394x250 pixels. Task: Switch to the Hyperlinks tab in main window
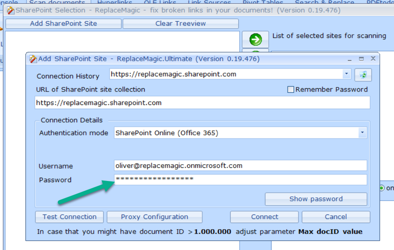tap(115, 2)
